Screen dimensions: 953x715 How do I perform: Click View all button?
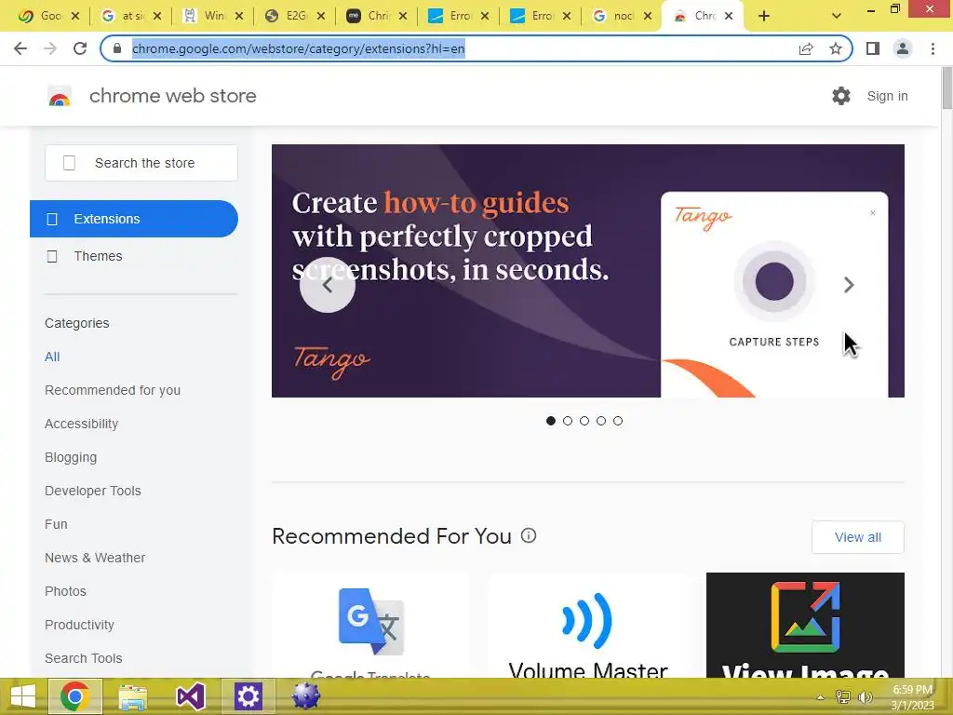857,537
